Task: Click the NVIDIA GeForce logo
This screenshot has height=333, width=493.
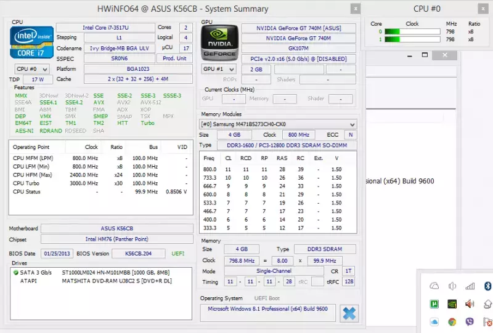Action: pyautogui.click(x=220, y=42)
